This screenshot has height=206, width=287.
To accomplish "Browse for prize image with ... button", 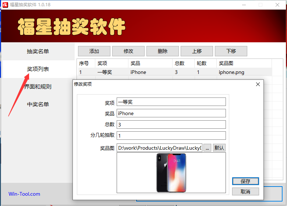I will point(207,148).
